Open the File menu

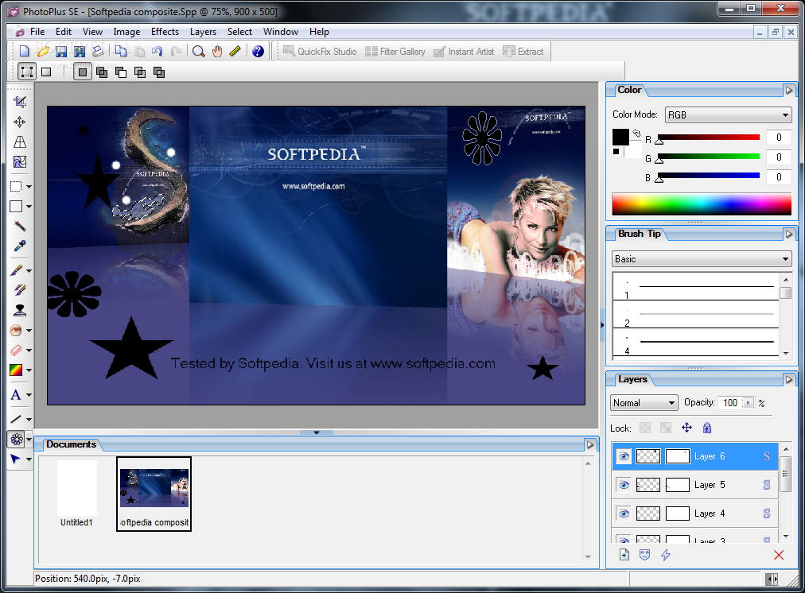[37, 32]
